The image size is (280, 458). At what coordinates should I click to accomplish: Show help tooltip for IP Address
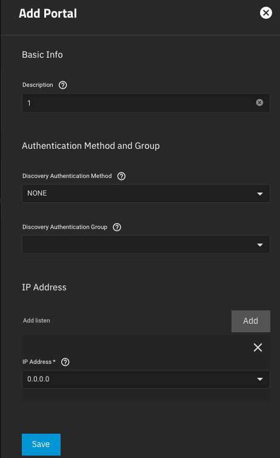click(65, 362)
